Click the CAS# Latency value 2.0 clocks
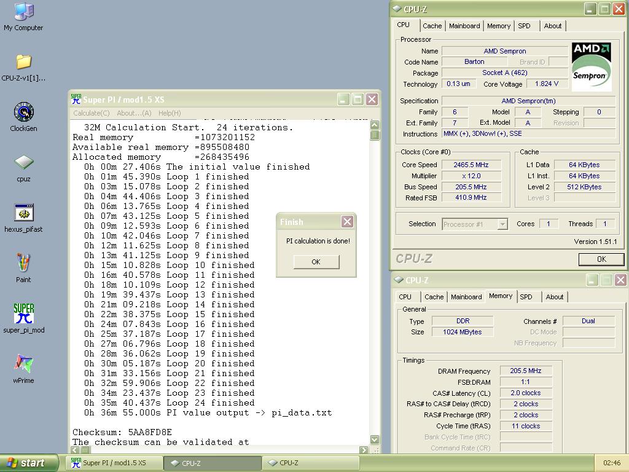 (x=526, y=393)
